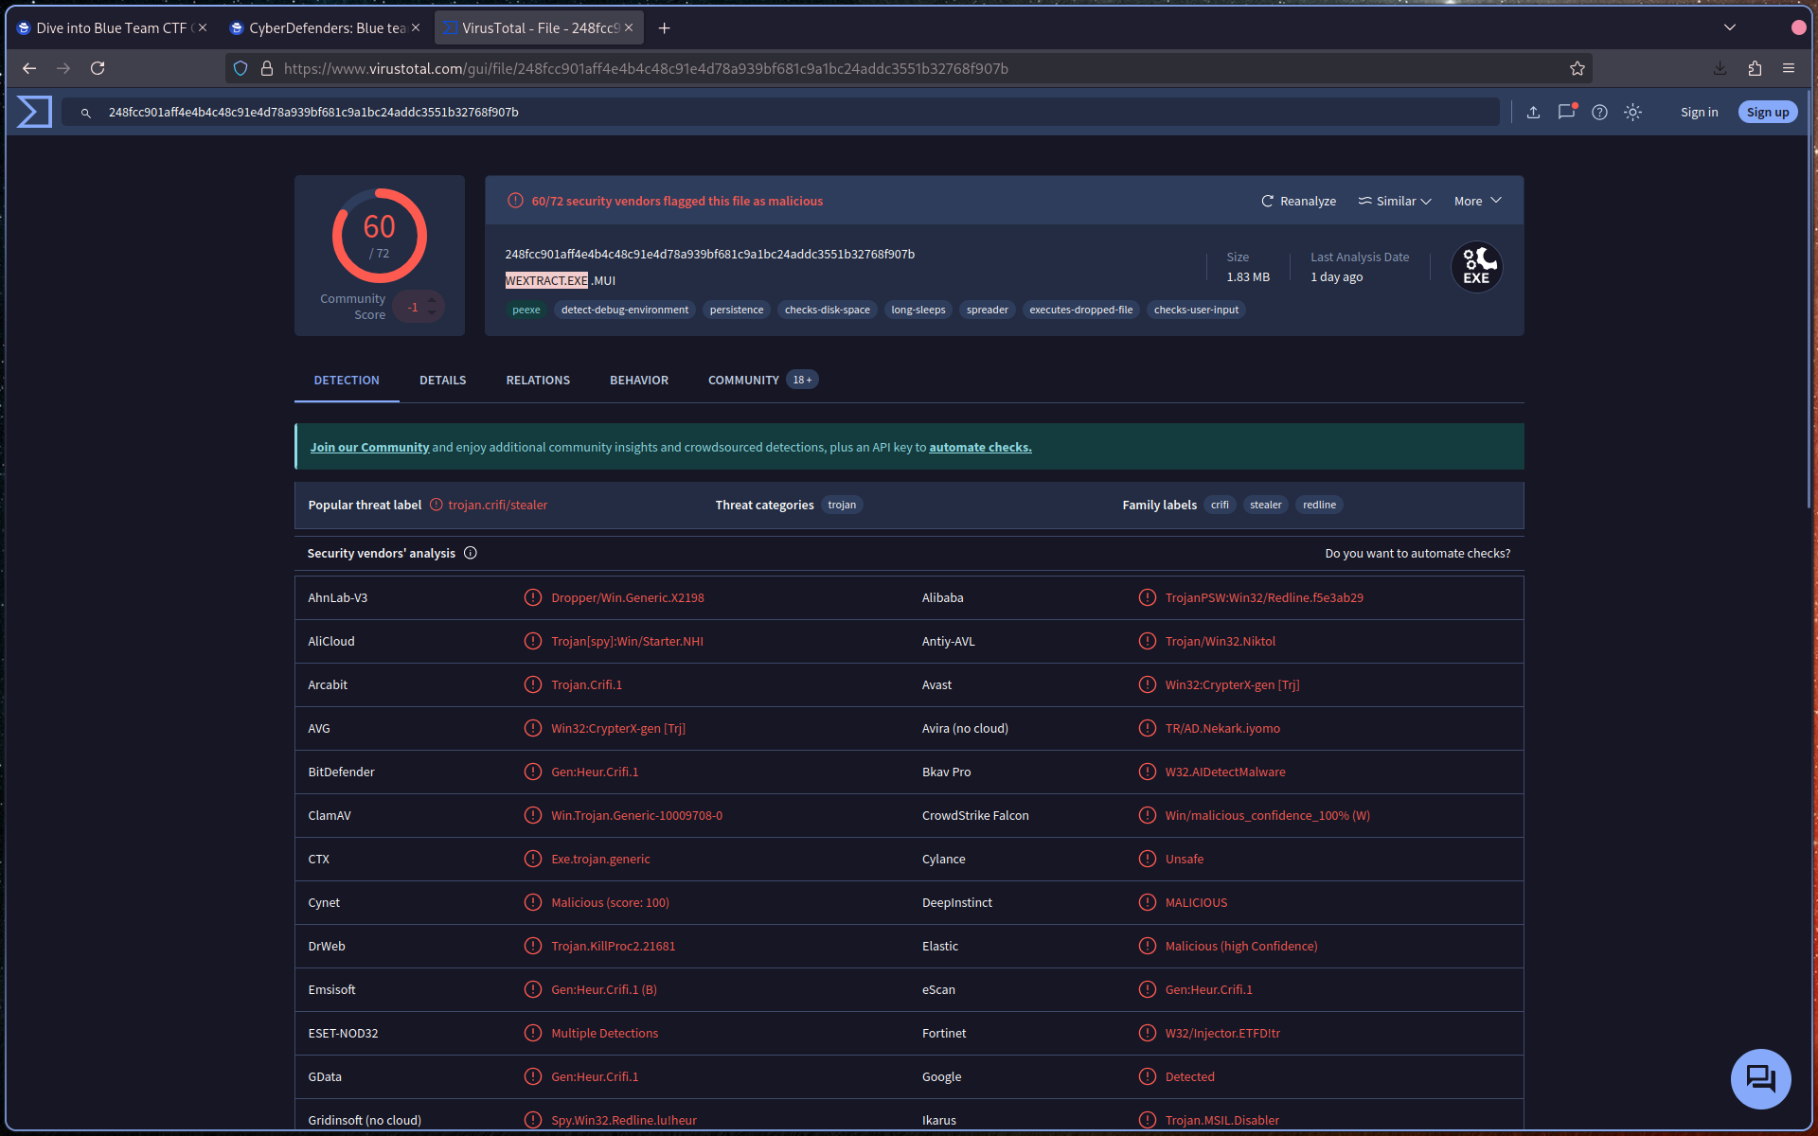Click the Spy.Win32.Redline.lu!heur detection text
Screen dimensions: 1818x1136
(624, 1120)
